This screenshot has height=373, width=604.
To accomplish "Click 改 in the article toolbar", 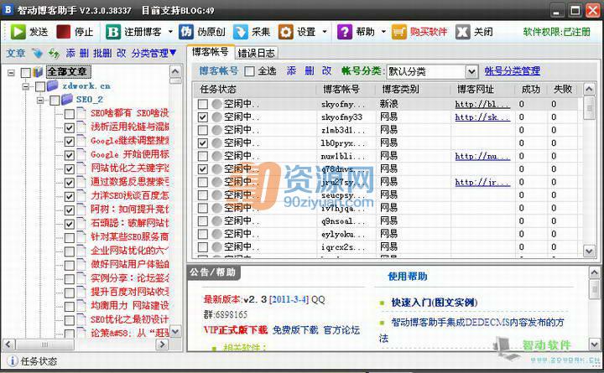I will pyautogui.click(x=122, y=53).
